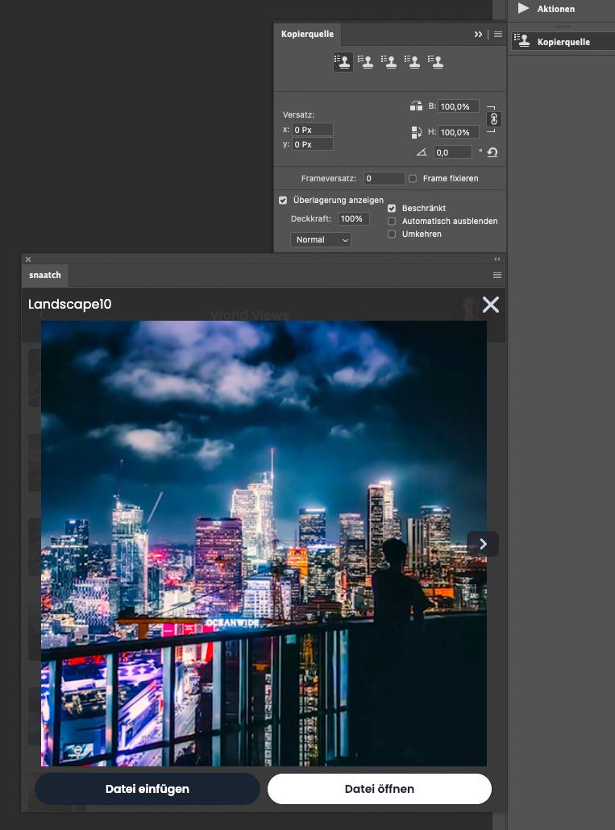Image resolution: width=615 pixels, height=830 pixels.
Task: Open the Kopierquelle panel menu
Action: 498,34
